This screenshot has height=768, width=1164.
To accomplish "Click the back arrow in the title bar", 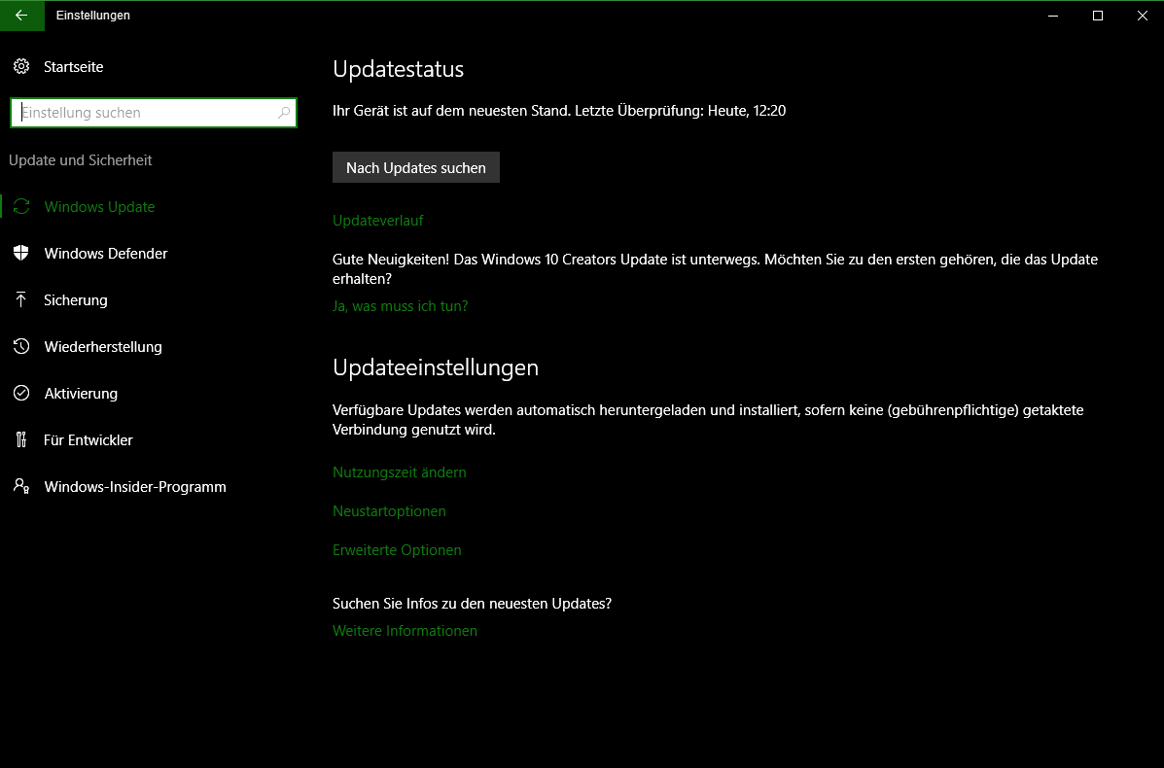I will 21,15.
